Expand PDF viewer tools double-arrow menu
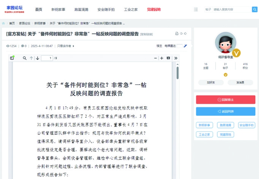Image resolution: width=259 pixels, height=179 pixels. [x=175, y=58]
